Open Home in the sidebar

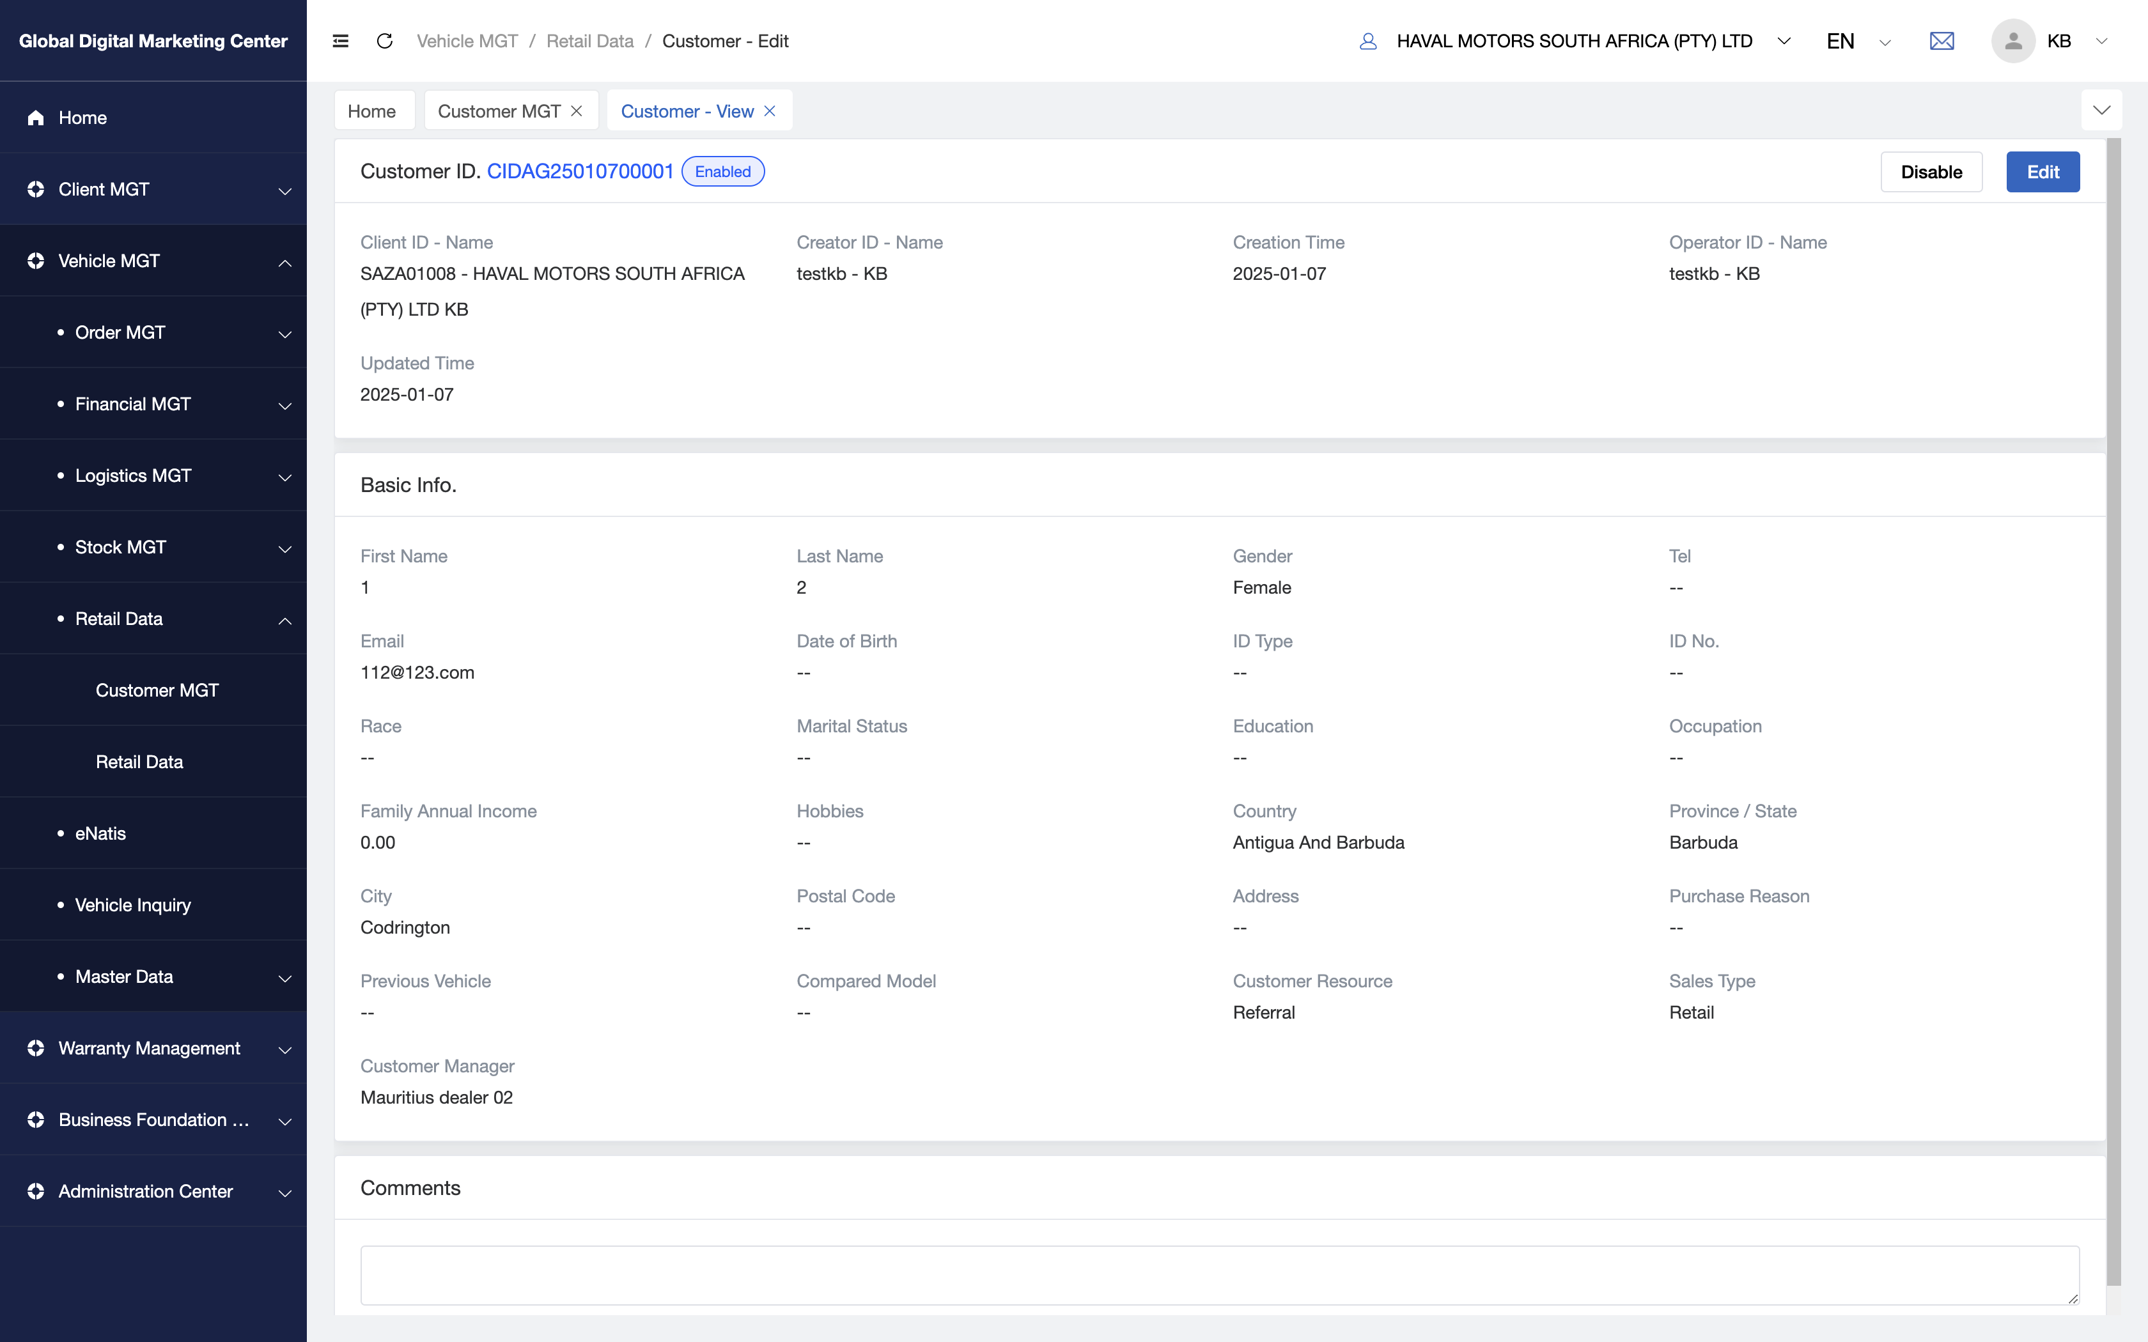click(x=153, y=117)
